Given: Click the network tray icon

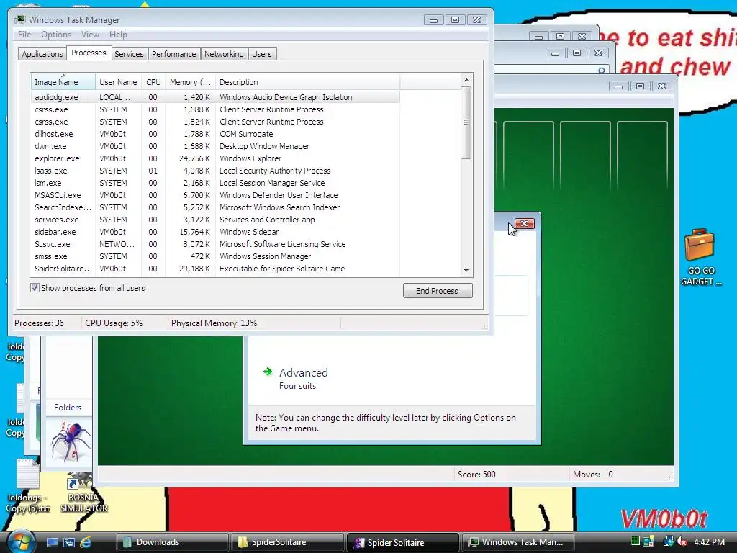Looking at the screenshot, I should coord(667,541).
